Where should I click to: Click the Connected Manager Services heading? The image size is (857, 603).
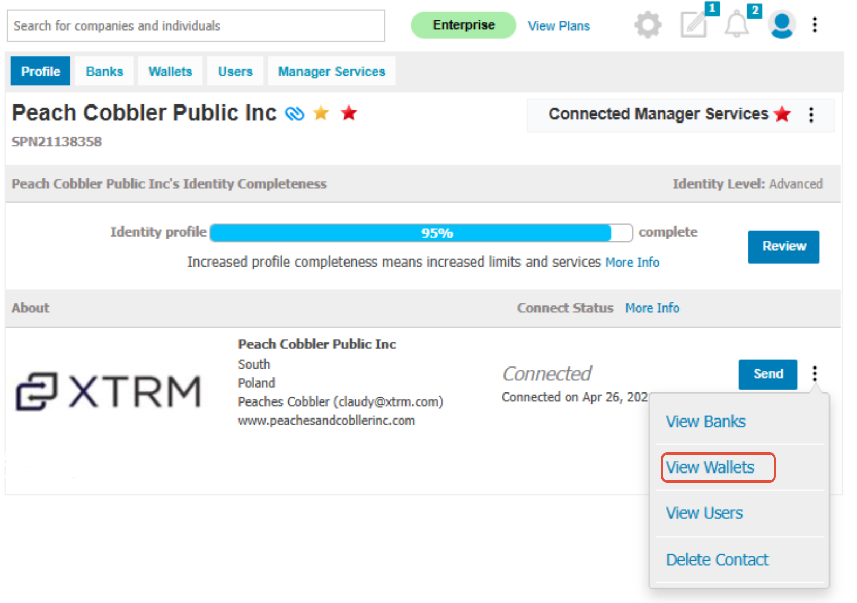[x=658, y=113]
